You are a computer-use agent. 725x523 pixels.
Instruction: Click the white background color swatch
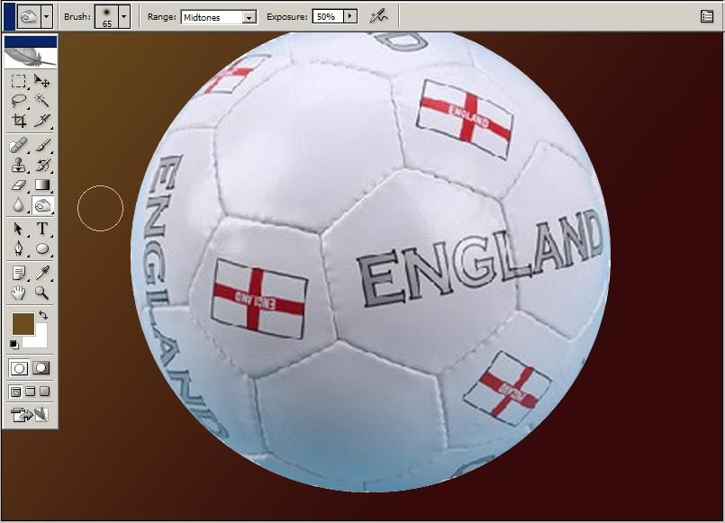[40, 339]
